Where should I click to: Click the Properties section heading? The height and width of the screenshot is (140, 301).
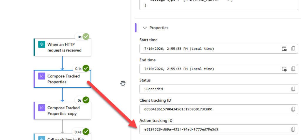[159, 28]
